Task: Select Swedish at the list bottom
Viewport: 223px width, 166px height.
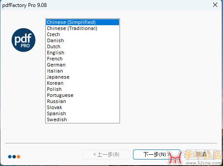Action: click(83, 120)
